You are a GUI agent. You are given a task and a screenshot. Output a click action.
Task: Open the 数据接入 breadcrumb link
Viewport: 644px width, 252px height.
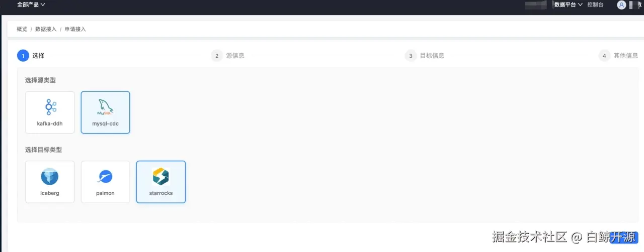46,29
